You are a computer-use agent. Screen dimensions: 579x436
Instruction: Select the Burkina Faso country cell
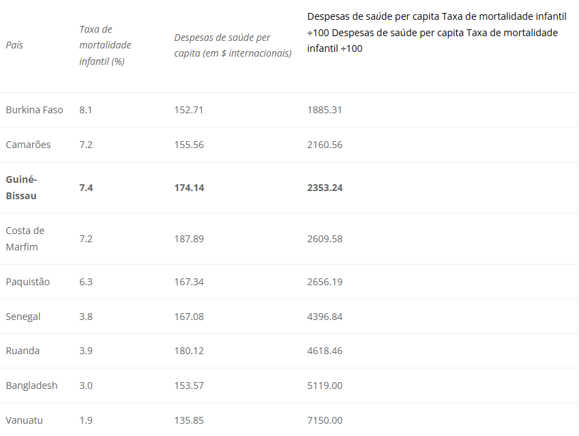[x=34, y=110]
